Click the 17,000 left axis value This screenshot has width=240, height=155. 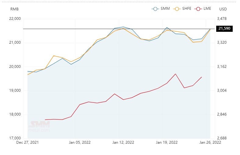click(x=15, y=138)
